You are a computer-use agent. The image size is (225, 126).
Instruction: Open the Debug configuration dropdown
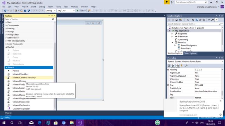(x=51, y=11)
